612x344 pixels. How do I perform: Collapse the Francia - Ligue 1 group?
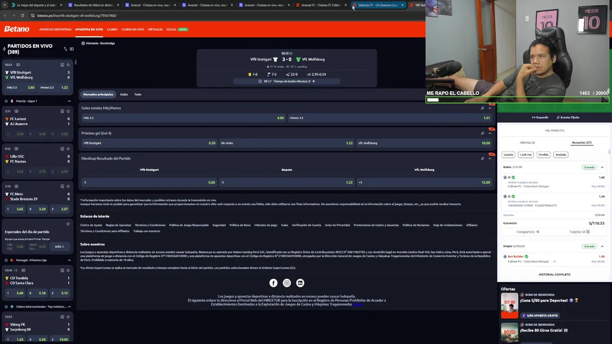(69, 101)
